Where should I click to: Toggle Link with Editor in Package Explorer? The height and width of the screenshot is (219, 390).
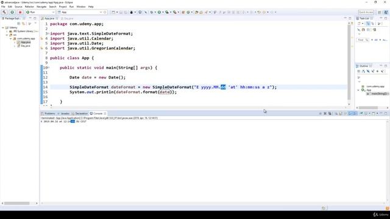24,24
